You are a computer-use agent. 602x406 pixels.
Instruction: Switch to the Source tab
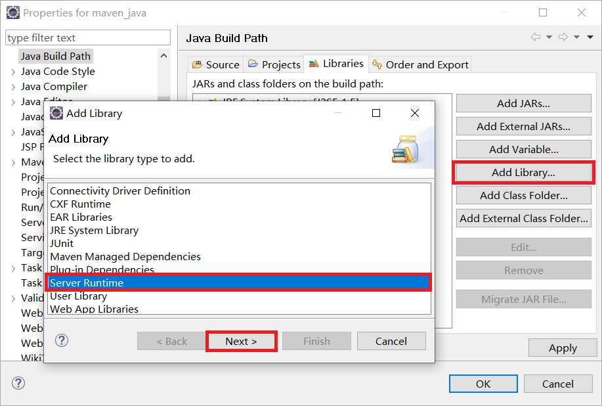pyautogui.click(x=216, y=64)
